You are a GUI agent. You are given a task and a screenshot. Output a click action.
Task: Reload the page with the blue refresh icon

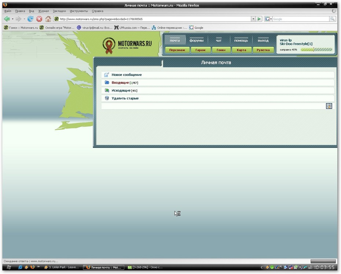(30, 19)
